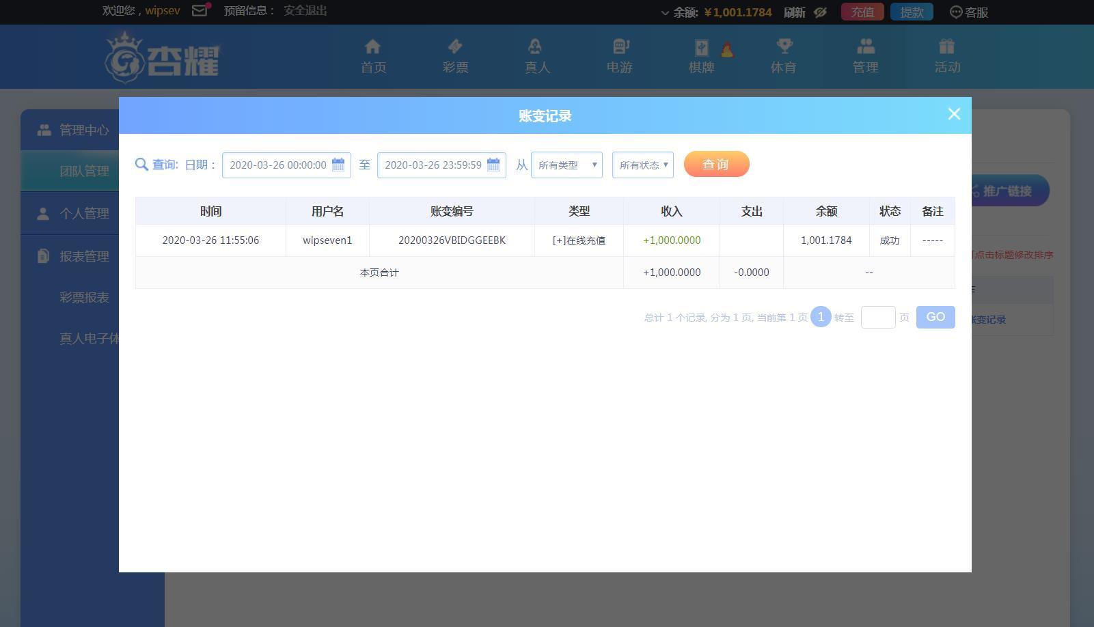
Task: Go to 首页 home icon
Action: [373, 47]
